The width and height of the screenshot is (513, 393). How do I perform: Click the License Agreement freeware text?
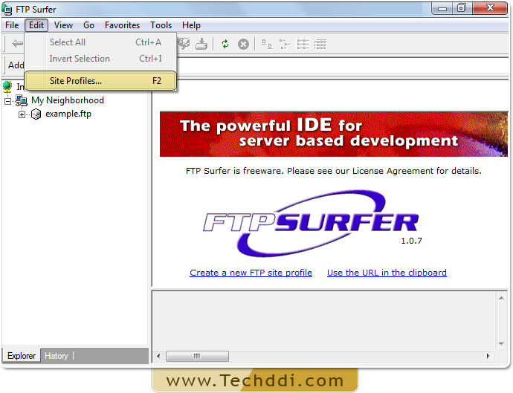tap(334, 171)
